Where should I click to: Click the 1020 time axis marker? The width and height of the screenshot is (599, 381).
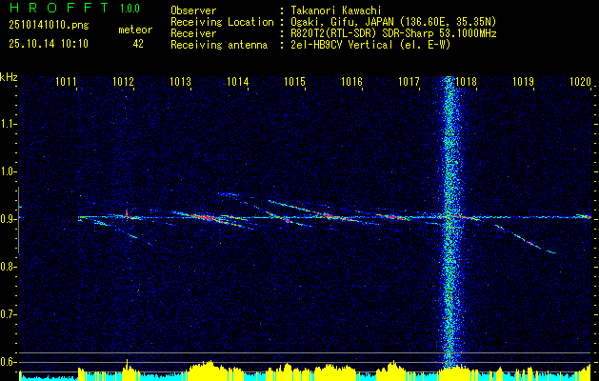580,81
